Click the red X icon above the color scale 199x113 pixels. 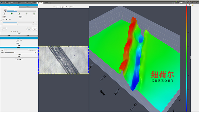[x=189, y=5]
